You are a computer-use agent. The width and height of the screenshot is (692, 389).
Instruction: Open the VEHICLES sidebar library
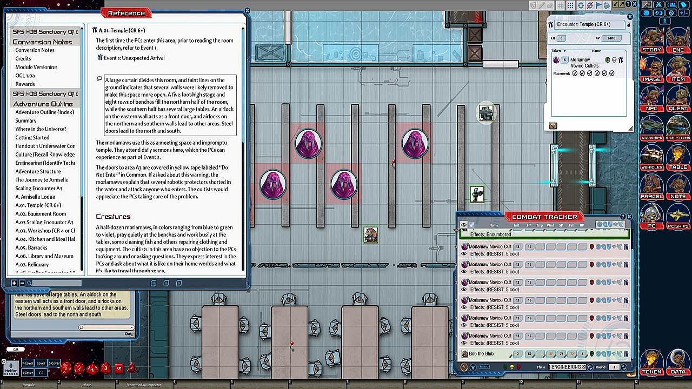[651, 157]
